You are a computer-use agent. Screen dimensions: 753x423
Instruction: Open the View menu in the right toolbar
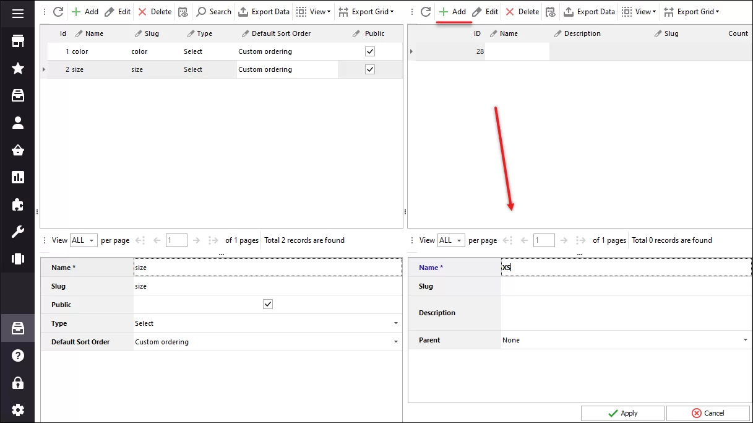(x=638, y=11)
